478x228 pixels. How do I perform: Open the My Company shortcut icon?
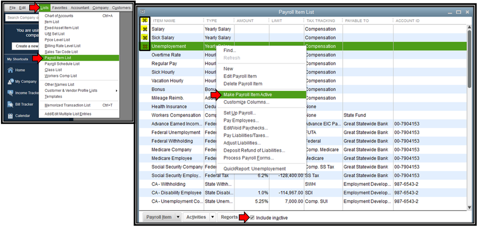[x=11, y=82]
